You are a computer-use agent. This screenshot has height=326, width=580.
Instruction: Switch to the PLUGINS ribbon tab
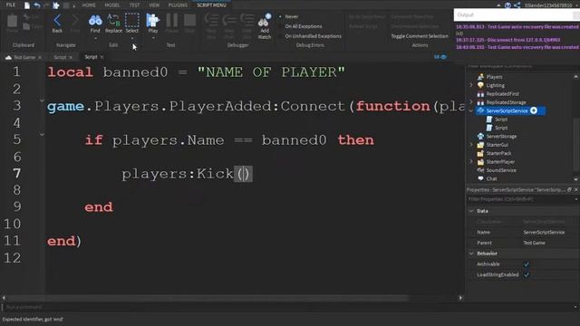point(178,5)
